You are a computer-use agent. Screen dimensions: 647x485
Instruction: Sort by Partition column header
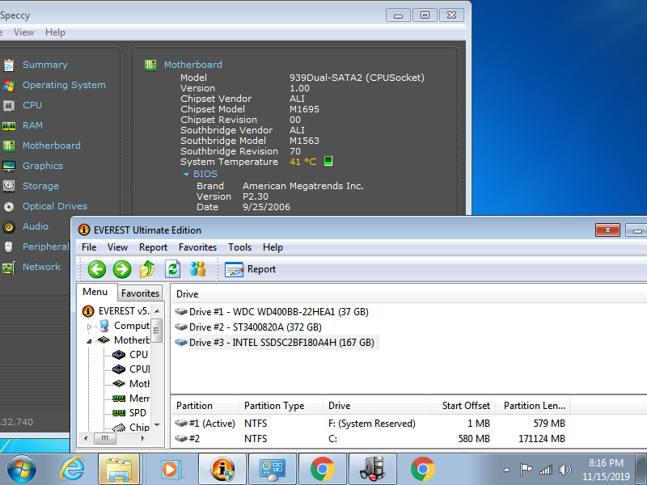coord(205,406)
